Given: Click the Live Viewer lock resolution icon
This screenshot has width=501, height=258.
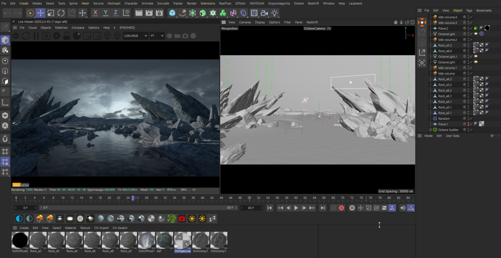Looking at the screenshot, I should click(x=67, y=36).
